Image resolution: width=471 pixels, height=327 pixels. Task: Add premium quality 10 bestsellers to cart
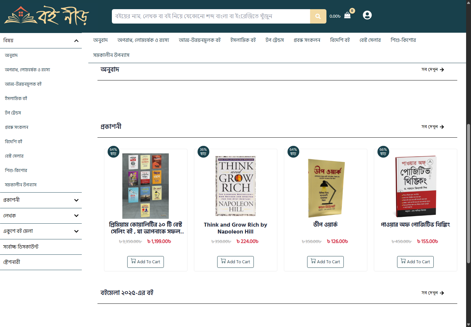tap(146, 262)
